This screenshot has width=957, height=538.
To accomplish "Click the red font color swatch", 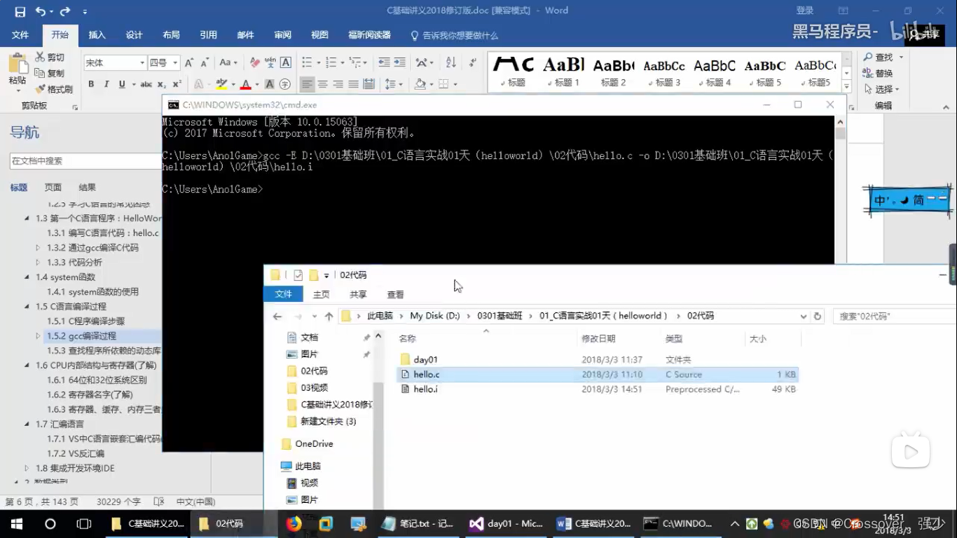I will (245, 84).
